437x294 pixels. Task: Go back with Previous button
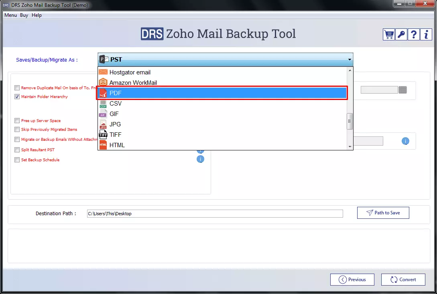[x=352, y=280]
